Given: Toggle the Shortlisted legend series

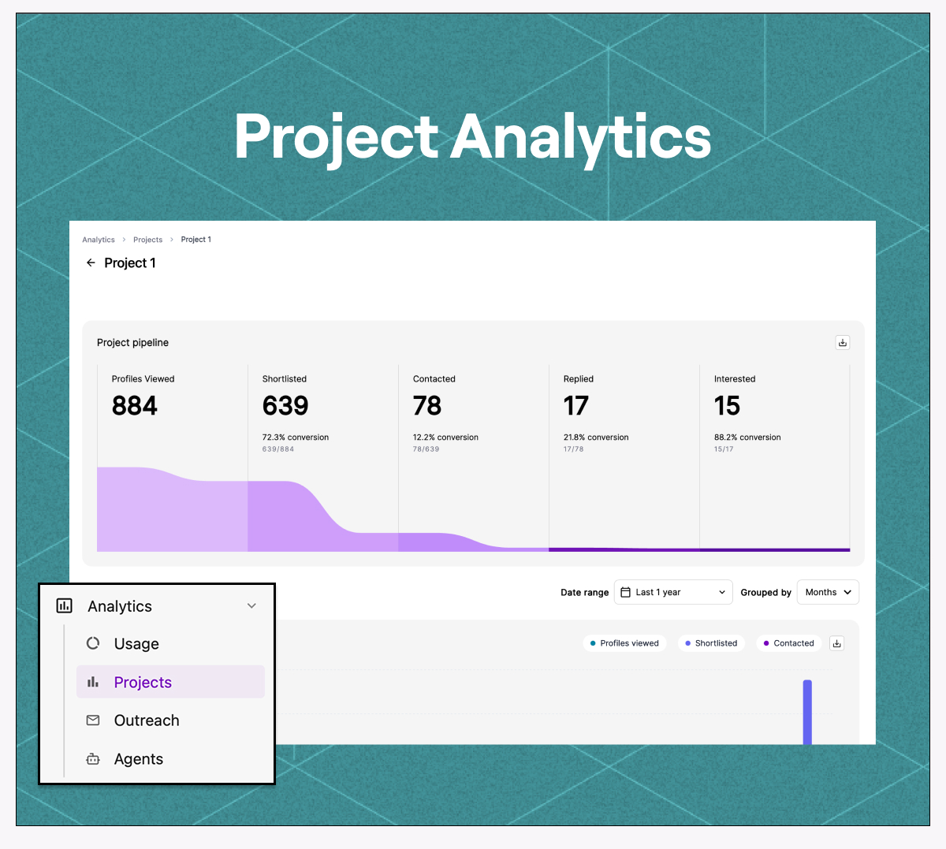Looking at the screenshot, I should pos(711,643).
